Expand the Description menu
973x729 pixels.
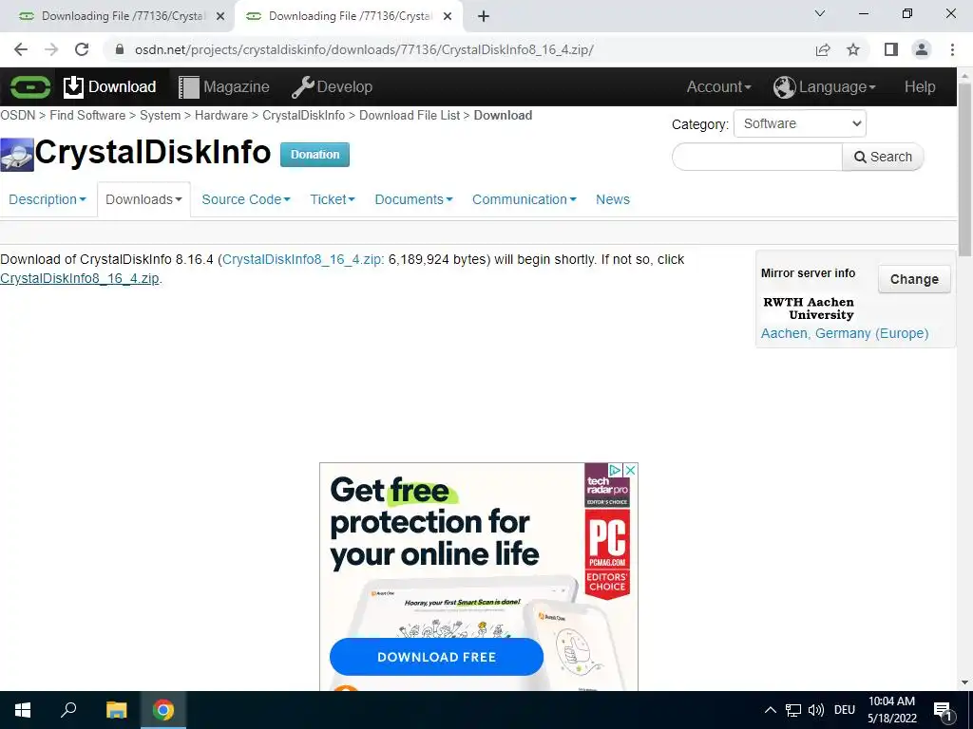(x=48, y=199)
